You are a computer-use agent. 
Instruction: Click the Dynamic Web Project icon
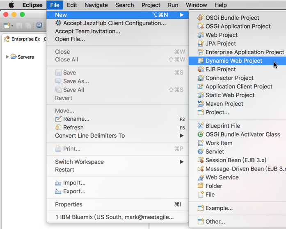(201, 61)
